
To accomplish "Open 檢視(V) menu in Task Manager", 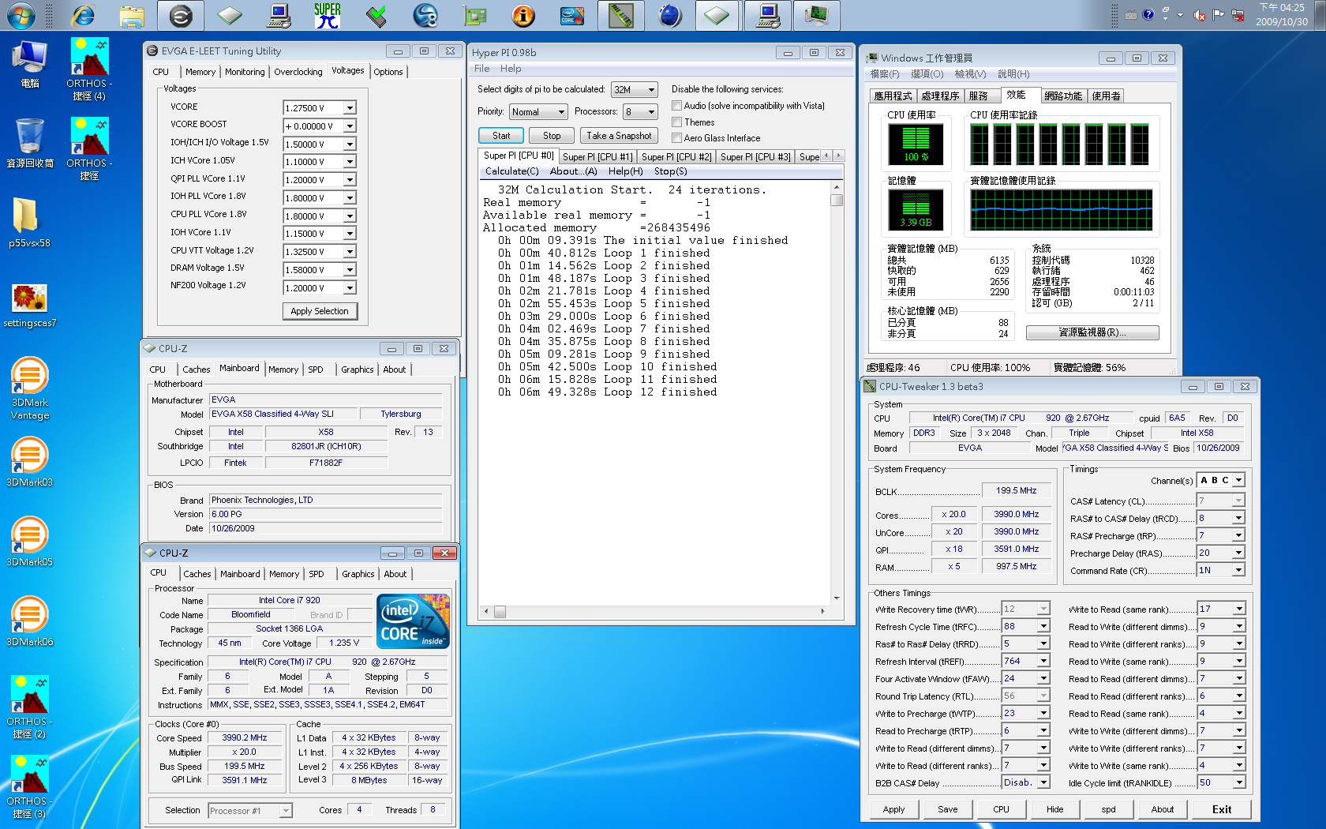I will click(x=970, y=74).
